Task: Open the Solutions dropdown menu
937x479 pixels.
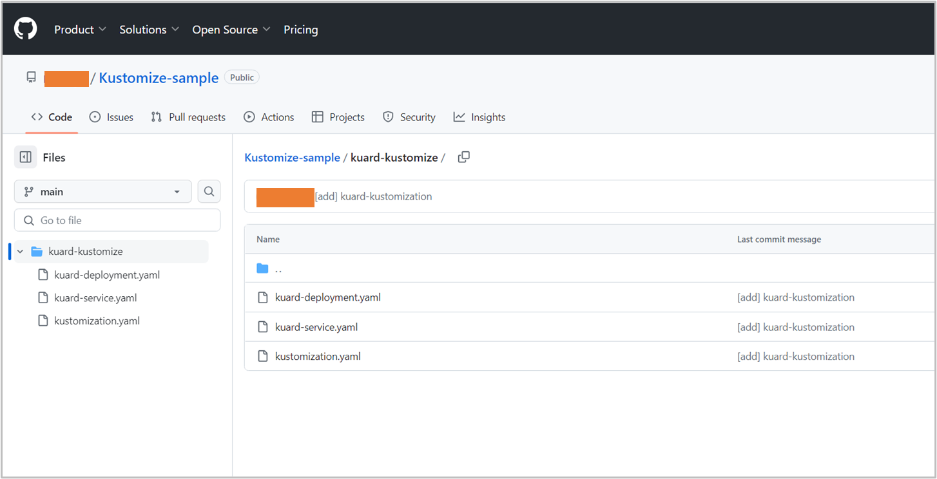Action: coord(149,30)
